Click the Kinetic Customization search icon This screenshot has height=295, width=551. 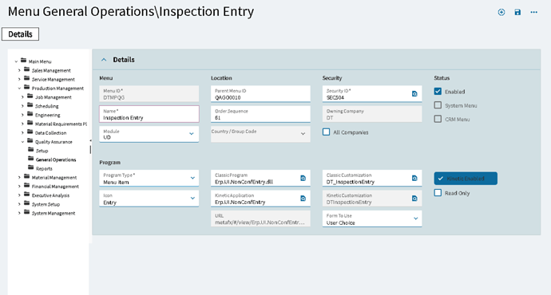(414, 199)
